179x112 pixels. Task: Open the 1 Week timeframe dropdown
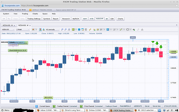[x=23, y=30]
